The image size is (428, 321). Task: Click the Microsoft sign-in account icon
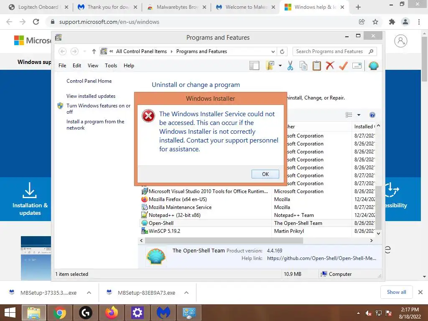coord(400,41)
